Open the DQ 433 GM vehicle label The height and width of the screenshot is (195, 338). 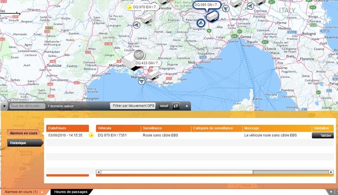pos(148,63)
